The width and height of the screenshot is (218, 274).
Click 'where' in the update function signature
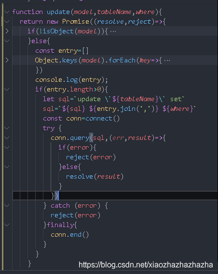[x=145, y=12]
